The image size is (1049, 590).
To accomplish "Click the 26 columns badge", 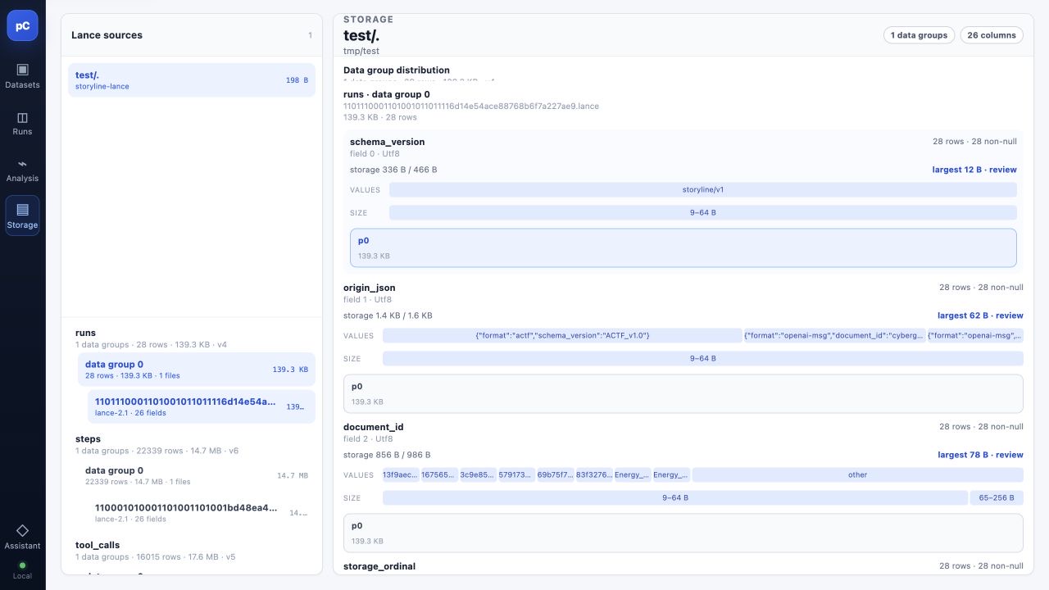I will click(992, 35).
